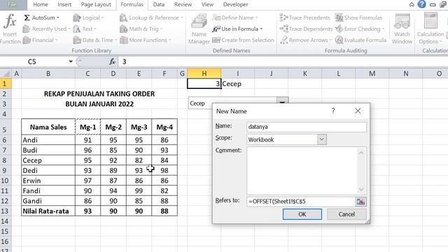The image size is (448, 252).
Task: Click Error Checking
Action: [360, 29]
